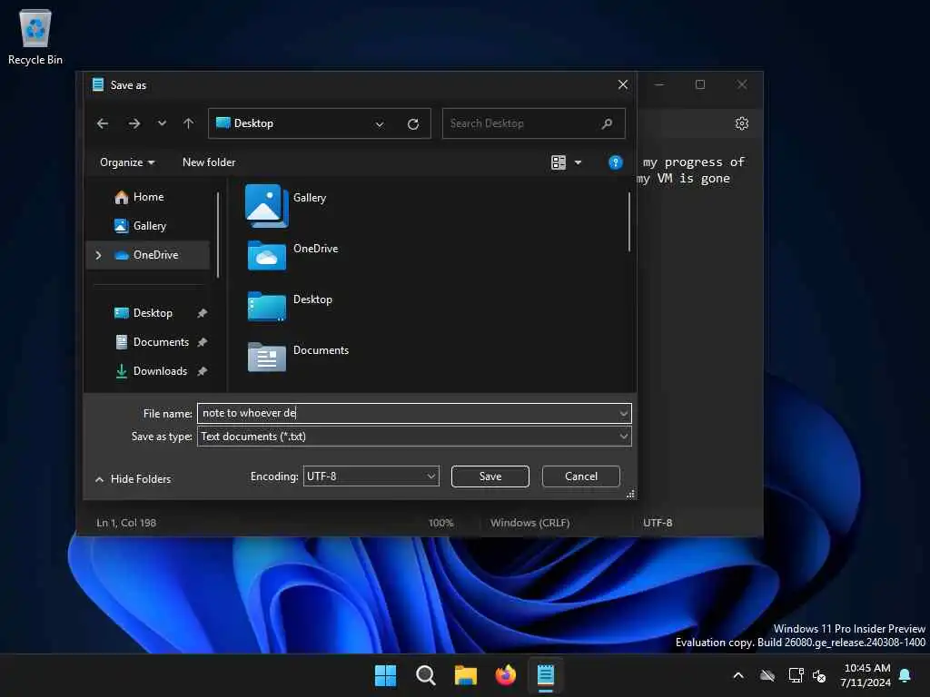Open the Recycle Bin desktop icon

(x=35, y=36)
